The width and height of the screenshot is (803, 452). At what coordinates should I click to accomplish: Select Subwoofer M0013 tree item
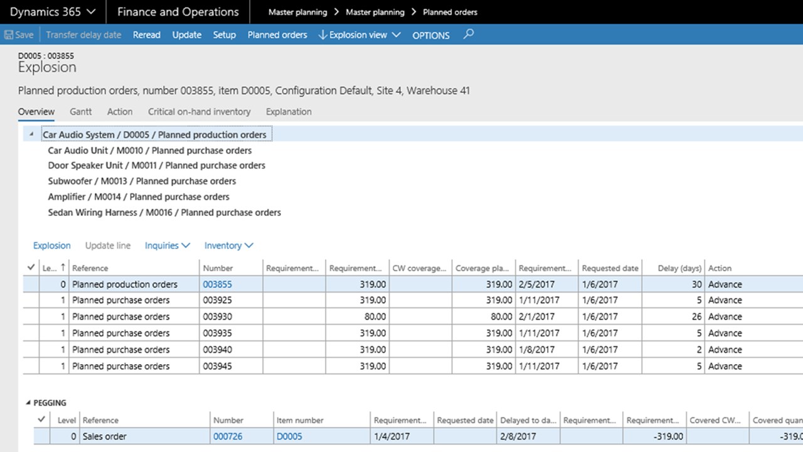click(x=142, y=181)
